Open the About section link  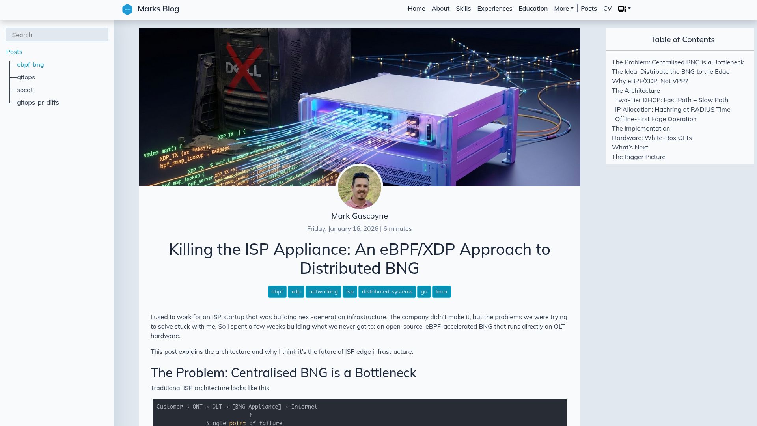(x=440, y=9)
